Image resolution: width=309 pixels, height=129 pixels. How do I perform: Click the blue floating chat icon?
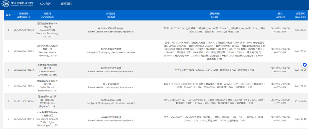click(305, 65)
